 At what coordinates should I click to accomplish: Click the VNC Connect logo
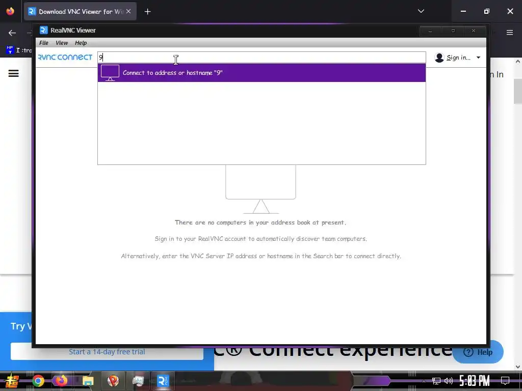[65, 57]
